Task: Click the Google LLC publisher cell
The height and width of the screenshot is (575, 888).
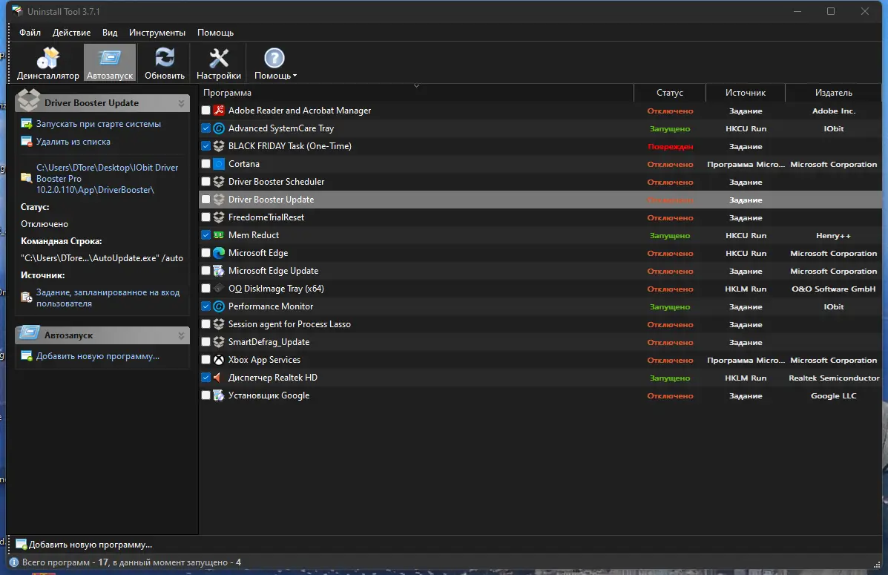Action: [833, 396]
